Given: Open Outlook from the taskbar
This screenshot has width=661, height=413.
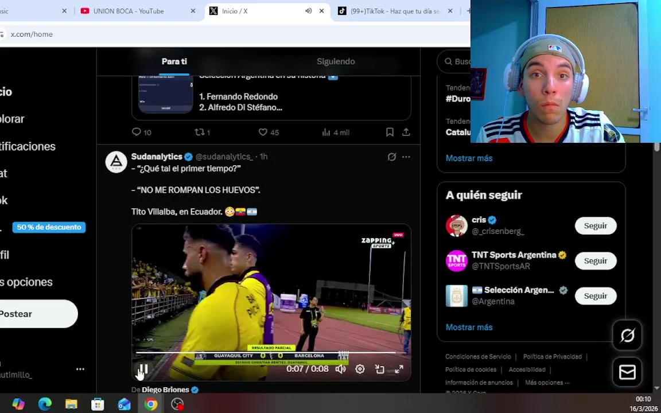Looking at the screenshot, I should [125, 404].
